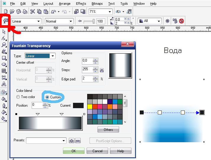Image resolution: width=211 pixels, height=160 pixels.
Task: Click the Edit Transparency icon
Action: [x=5, y=21]
